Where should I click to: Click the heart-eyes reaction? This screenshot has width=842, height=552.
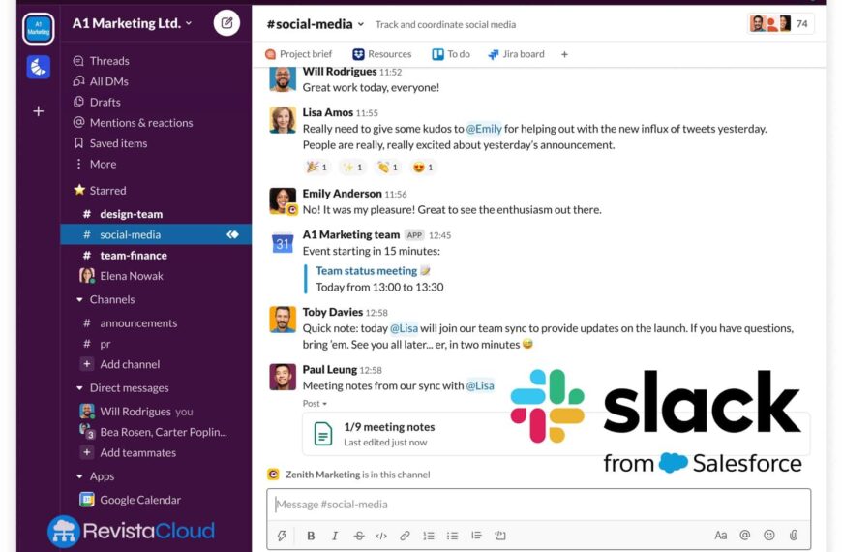pos(423,168)
